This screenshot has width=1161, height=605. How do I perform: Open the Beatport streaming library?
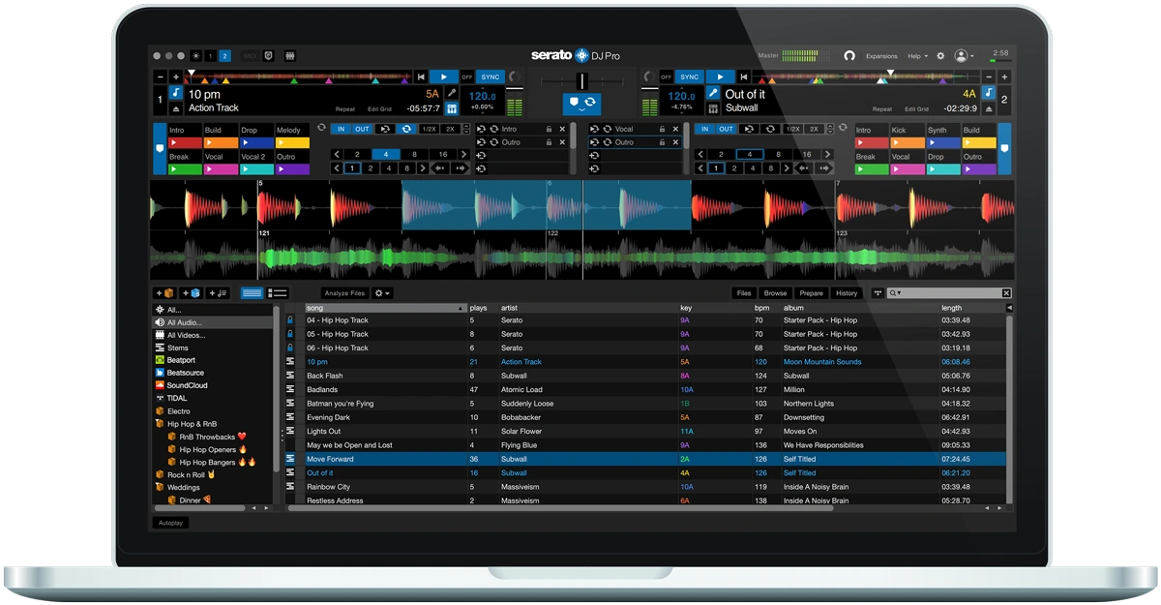[181, 360]
